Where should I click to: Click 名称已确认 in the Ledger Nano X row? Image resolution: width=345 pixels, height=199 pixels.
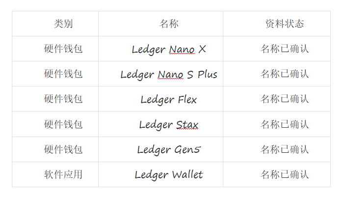285,49
